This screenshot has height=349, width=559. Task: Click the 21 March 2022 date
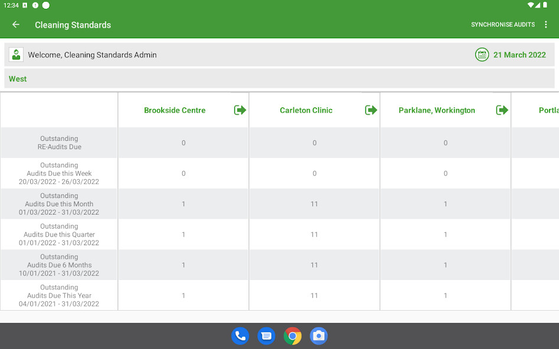click(519, 55)
